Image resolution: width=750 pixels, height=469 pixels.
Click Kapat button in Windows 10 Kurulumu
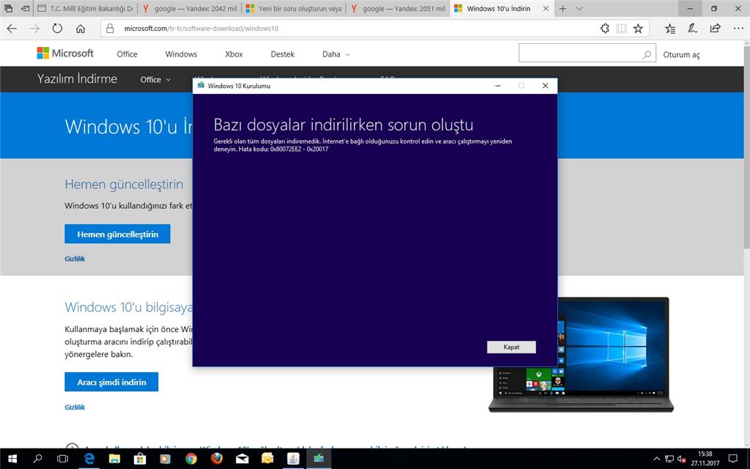[511, 347]
